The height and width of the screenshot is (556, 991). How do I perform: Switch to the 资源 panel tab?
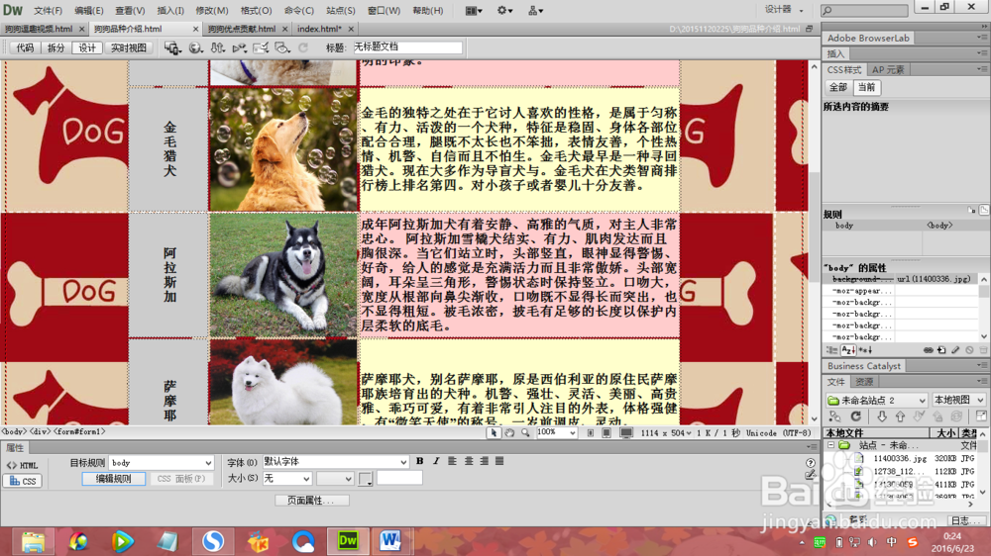[864, 382]
